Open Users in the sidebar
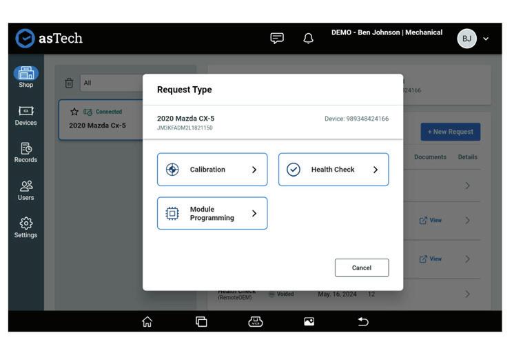Image resolution: width=523 pixels, height=353 pixels. click(x=25, y=190)
